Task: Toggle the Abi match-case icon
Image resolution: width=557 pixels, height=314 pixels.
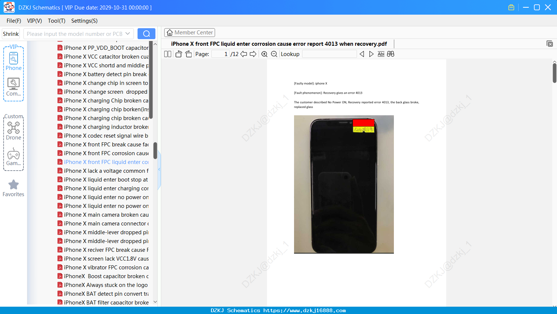Action: pos(381,54)
